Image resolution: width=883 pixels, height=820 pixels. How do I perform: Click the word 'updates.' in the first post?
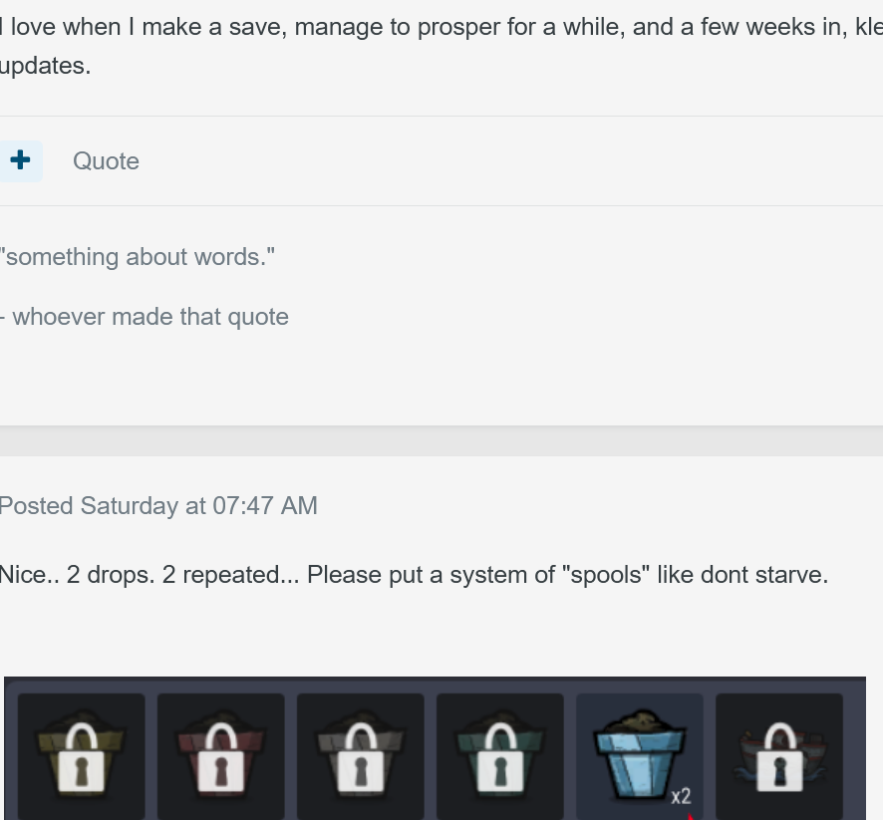[46, 68]
